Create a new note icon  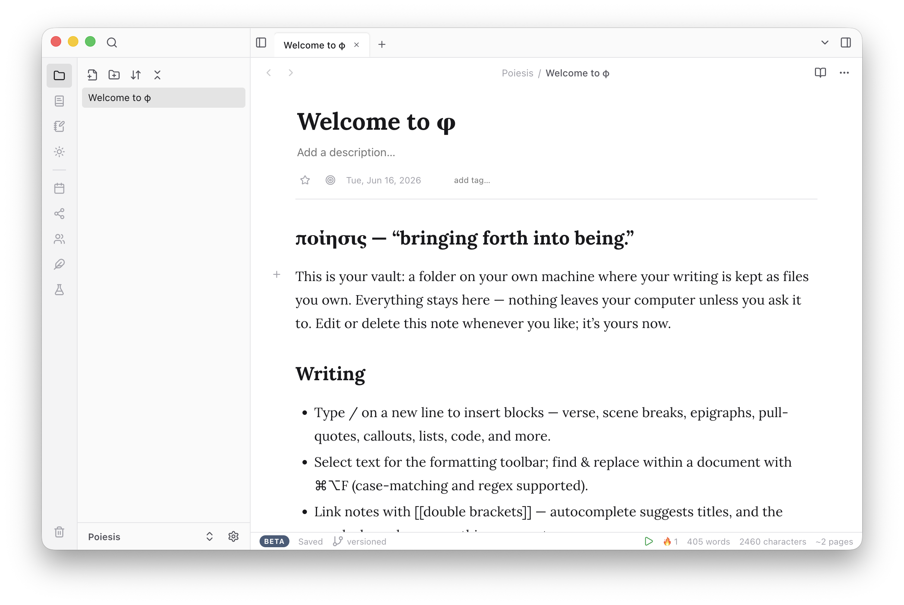click(x=92, y=75)
